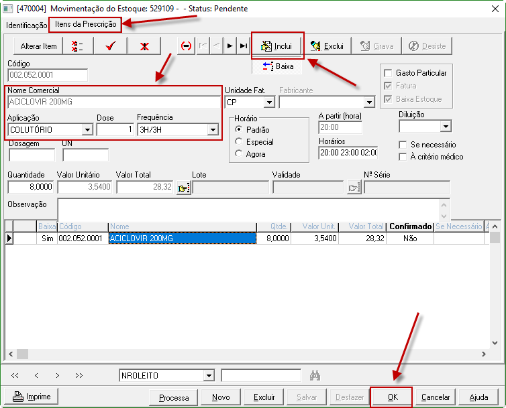Click the search text field beside NROLEITO
Viewport: 506px width, 408px height.
point(261,375)
